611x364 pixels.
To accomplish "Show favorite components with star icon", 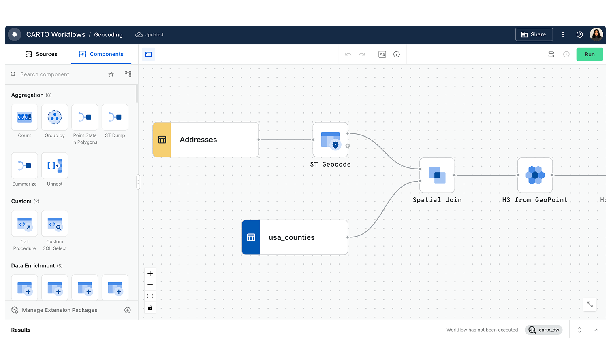I will point(111,74).
